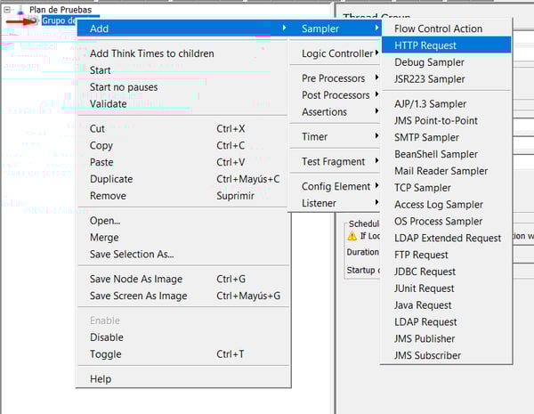Image resolution: width=534 pixels, height=414 pixels.
Task: Expand the Post Processors submenu
Action: click(x=336, y=95)
